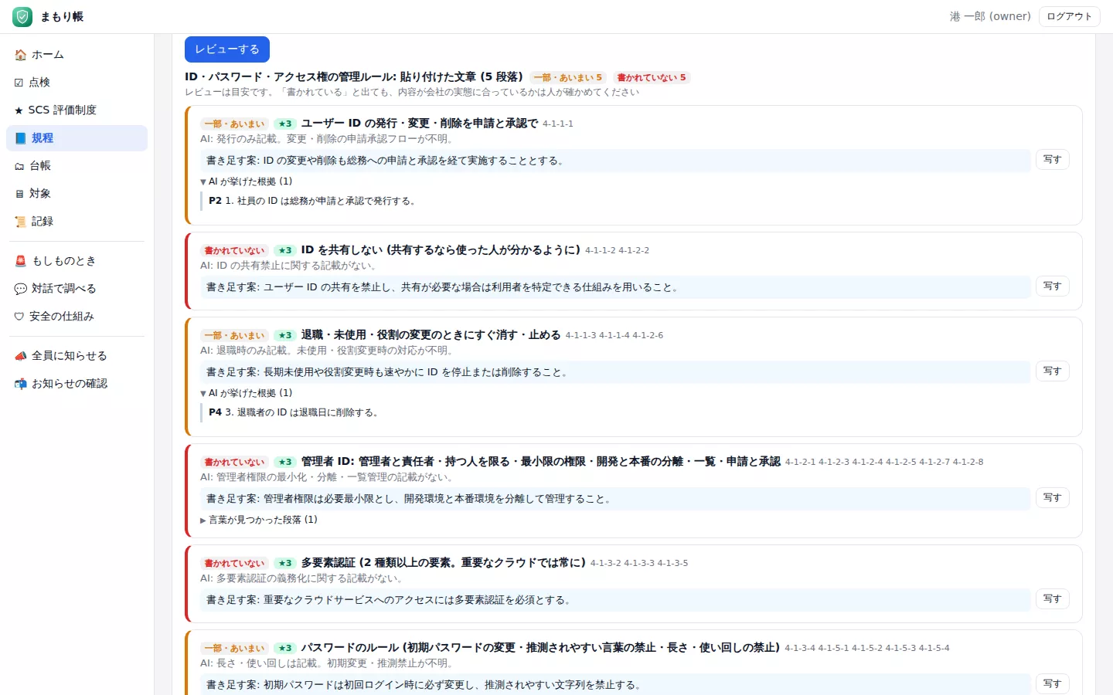The image size is (1113, 695).
Task: Click 写す for 管理者 ID suggestion
Action: 1053,498
